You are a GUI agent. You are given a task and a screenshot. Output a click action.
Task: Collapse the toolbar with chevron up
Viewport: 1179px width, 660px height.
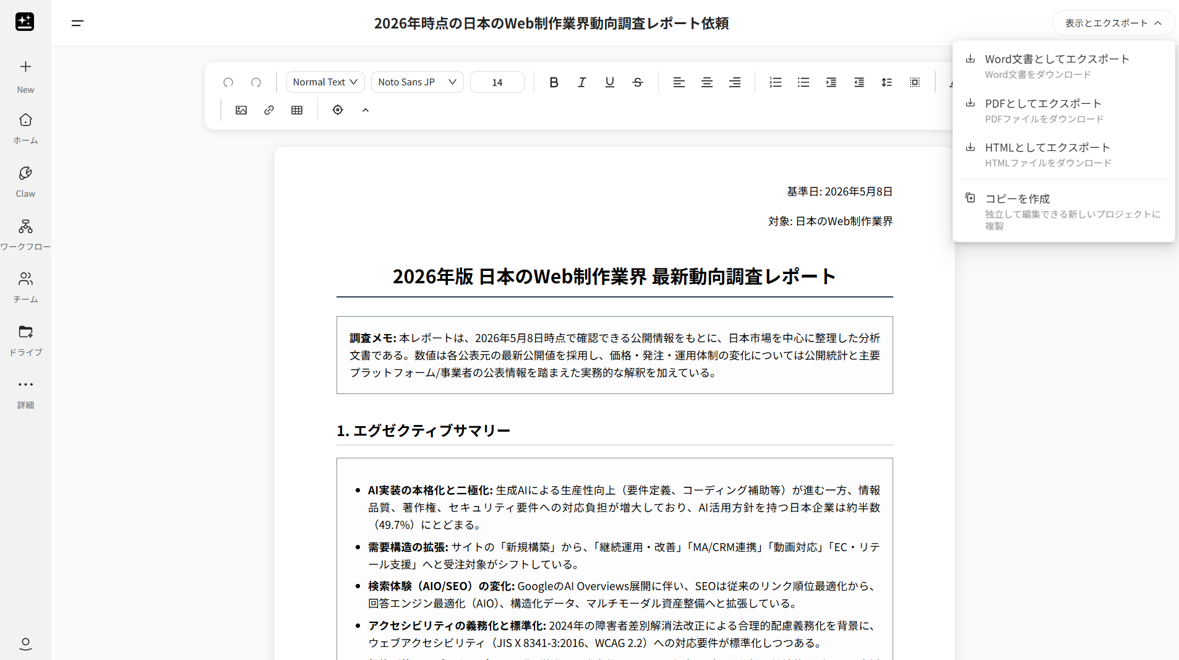(x=366, y=110)
